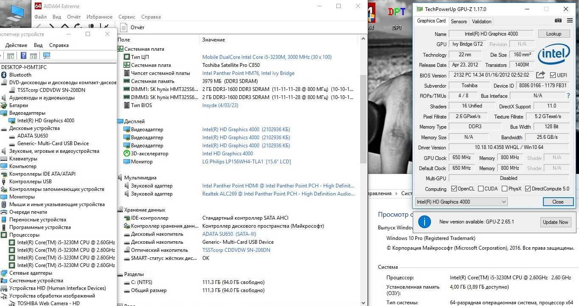Open the Файл menu in AIDA64

41,17
